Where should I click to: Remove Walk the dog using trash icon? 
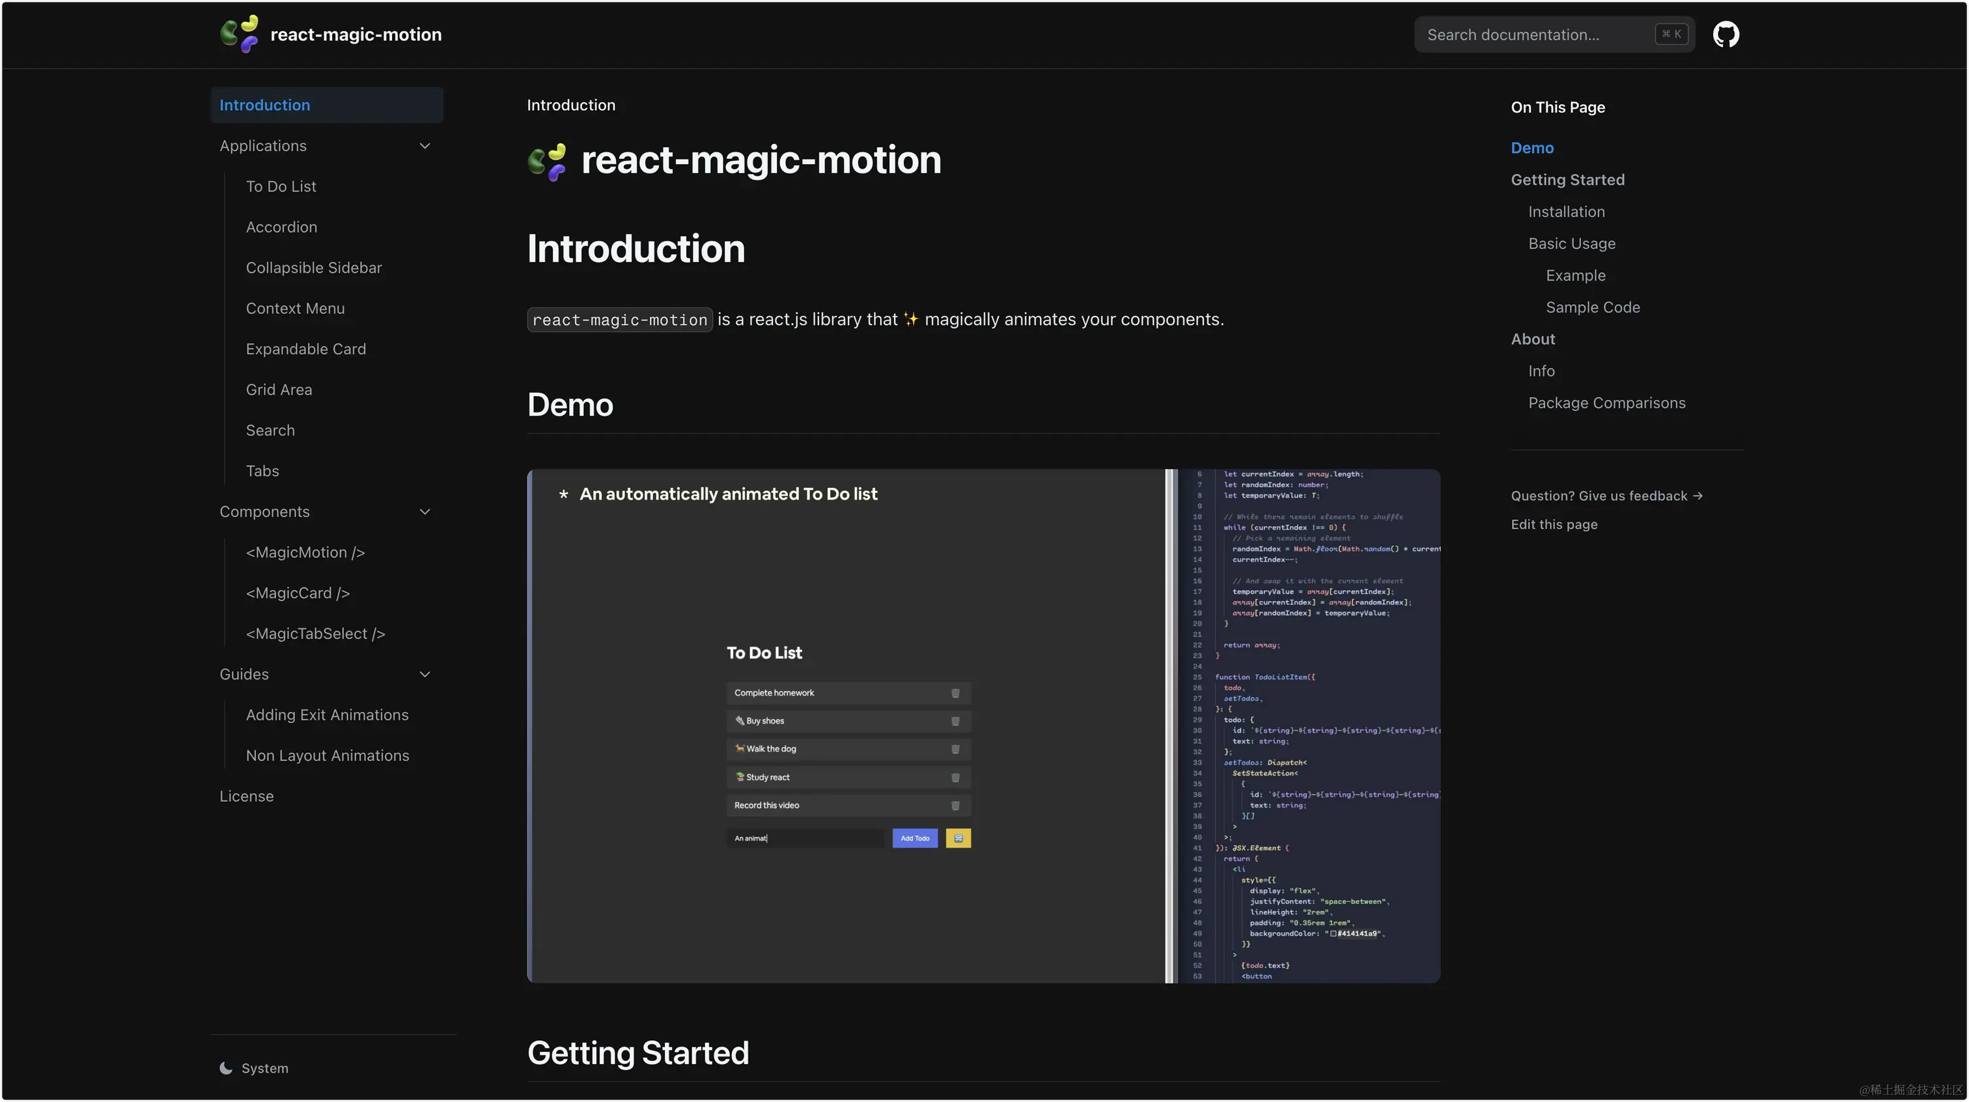pos(955,750)
